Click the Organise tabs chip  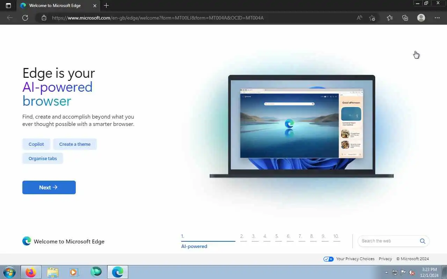tap(43, 158)
